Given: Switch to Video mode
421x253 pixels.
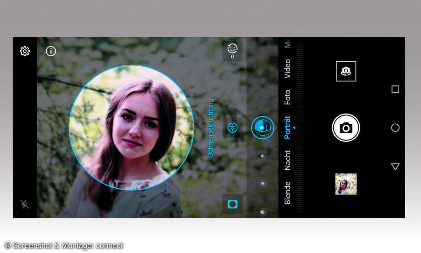Looking at the screenshot, I should tap(287, 69).
